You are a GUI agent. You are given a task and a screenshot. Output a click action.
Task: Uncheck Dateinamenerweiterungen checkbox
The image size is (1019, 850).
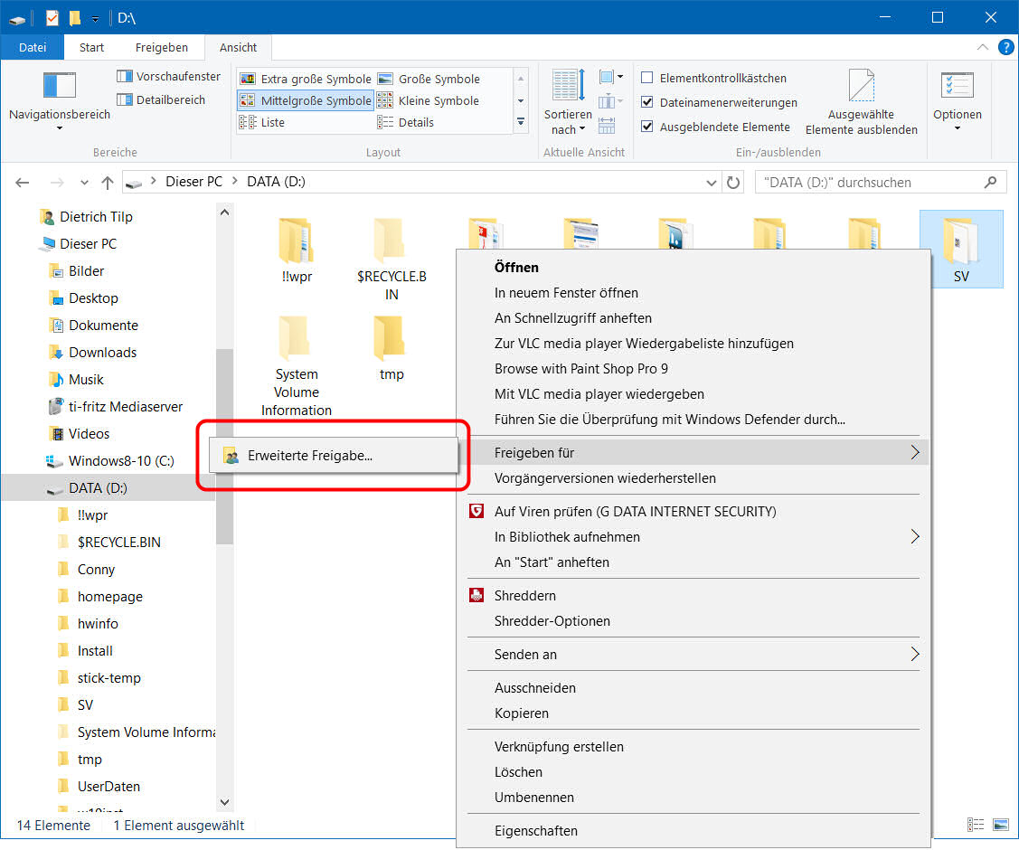coord(647,103)
